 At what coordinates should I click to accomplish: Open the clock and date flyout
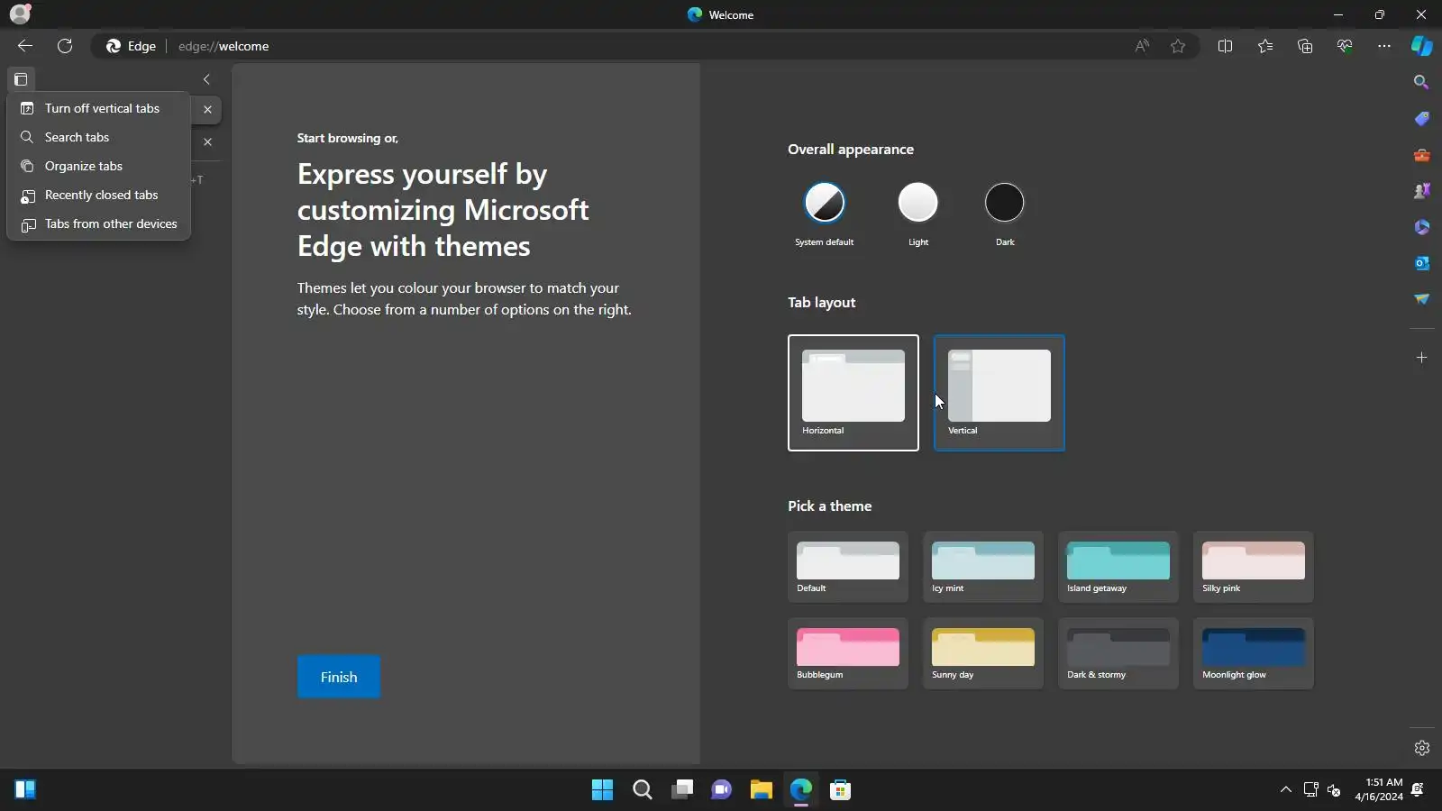pos(1379,790)
